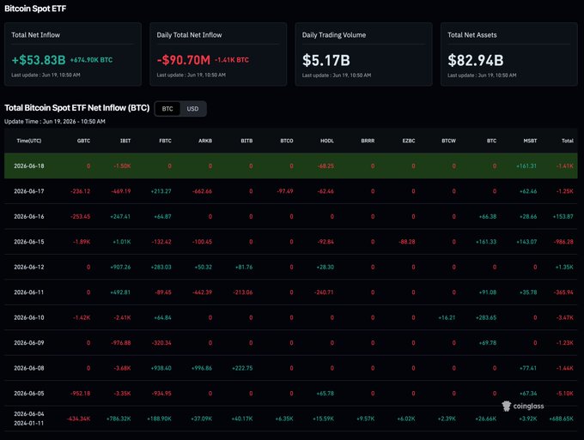The width and height of the screenshot is (584, 440).
Task: Click the Total column header
Action: (x=568, y=141)
